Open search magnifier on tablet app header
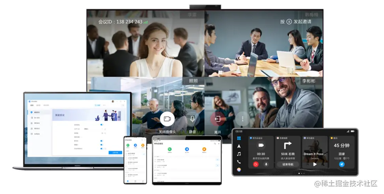Viewport: 384px width, 194px height. click(215, 144)
